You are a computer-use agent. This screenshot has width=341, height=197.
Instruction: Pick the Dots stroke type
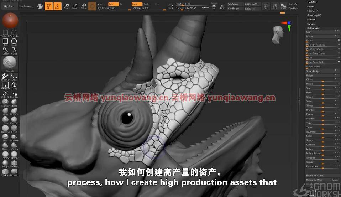pos(14,77)
